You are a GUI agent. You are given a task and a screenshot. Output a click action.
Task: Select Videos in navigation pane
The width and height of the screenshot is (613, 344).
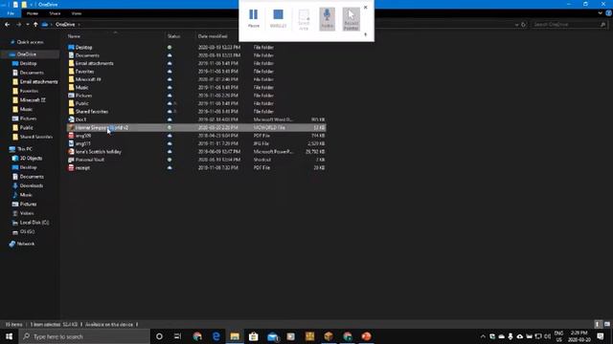coord(27,213)
